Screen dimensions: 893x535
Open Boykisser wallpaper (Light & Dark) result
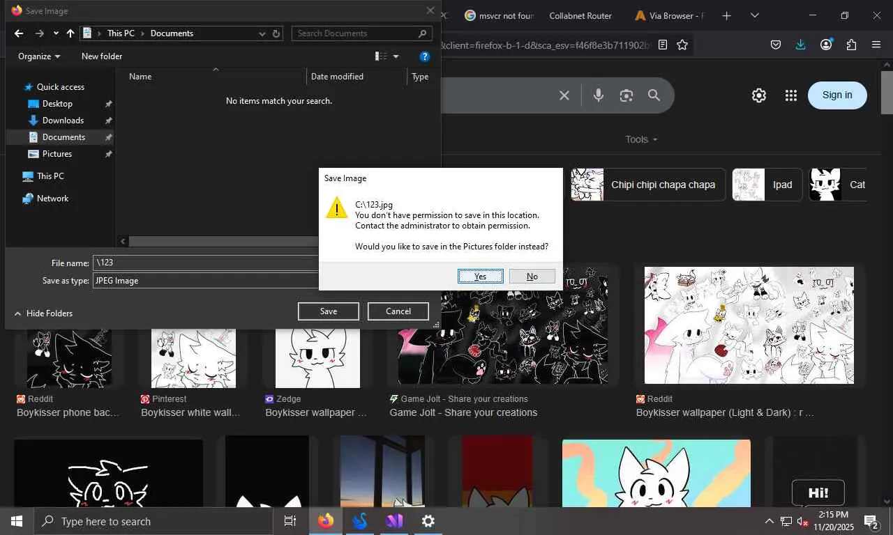coord(725,412)
